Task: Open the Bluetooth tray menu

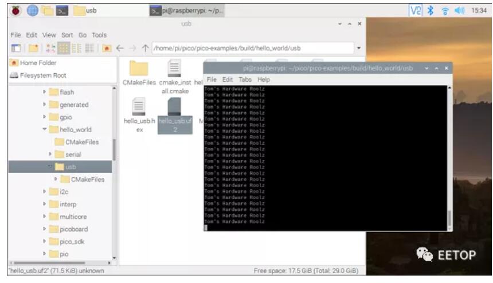Action: point(431,11)
